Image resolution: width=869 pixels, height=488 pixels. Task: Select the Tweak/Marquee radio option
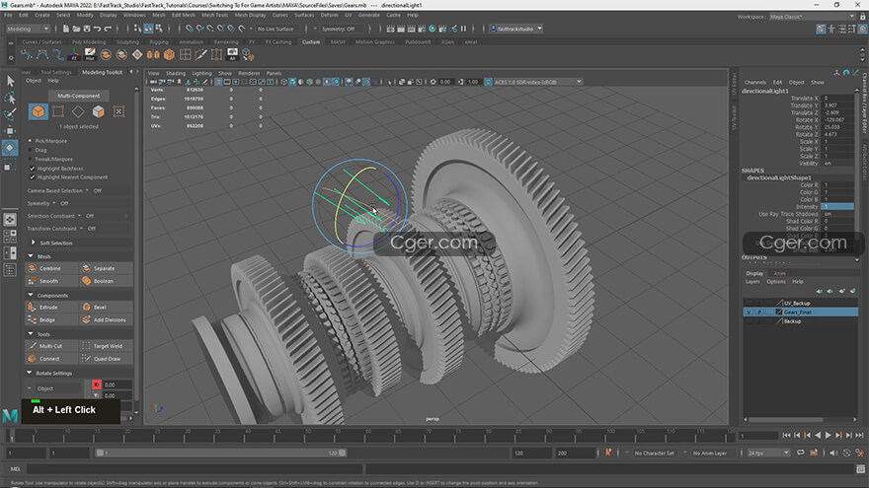(x=30, y=159)
